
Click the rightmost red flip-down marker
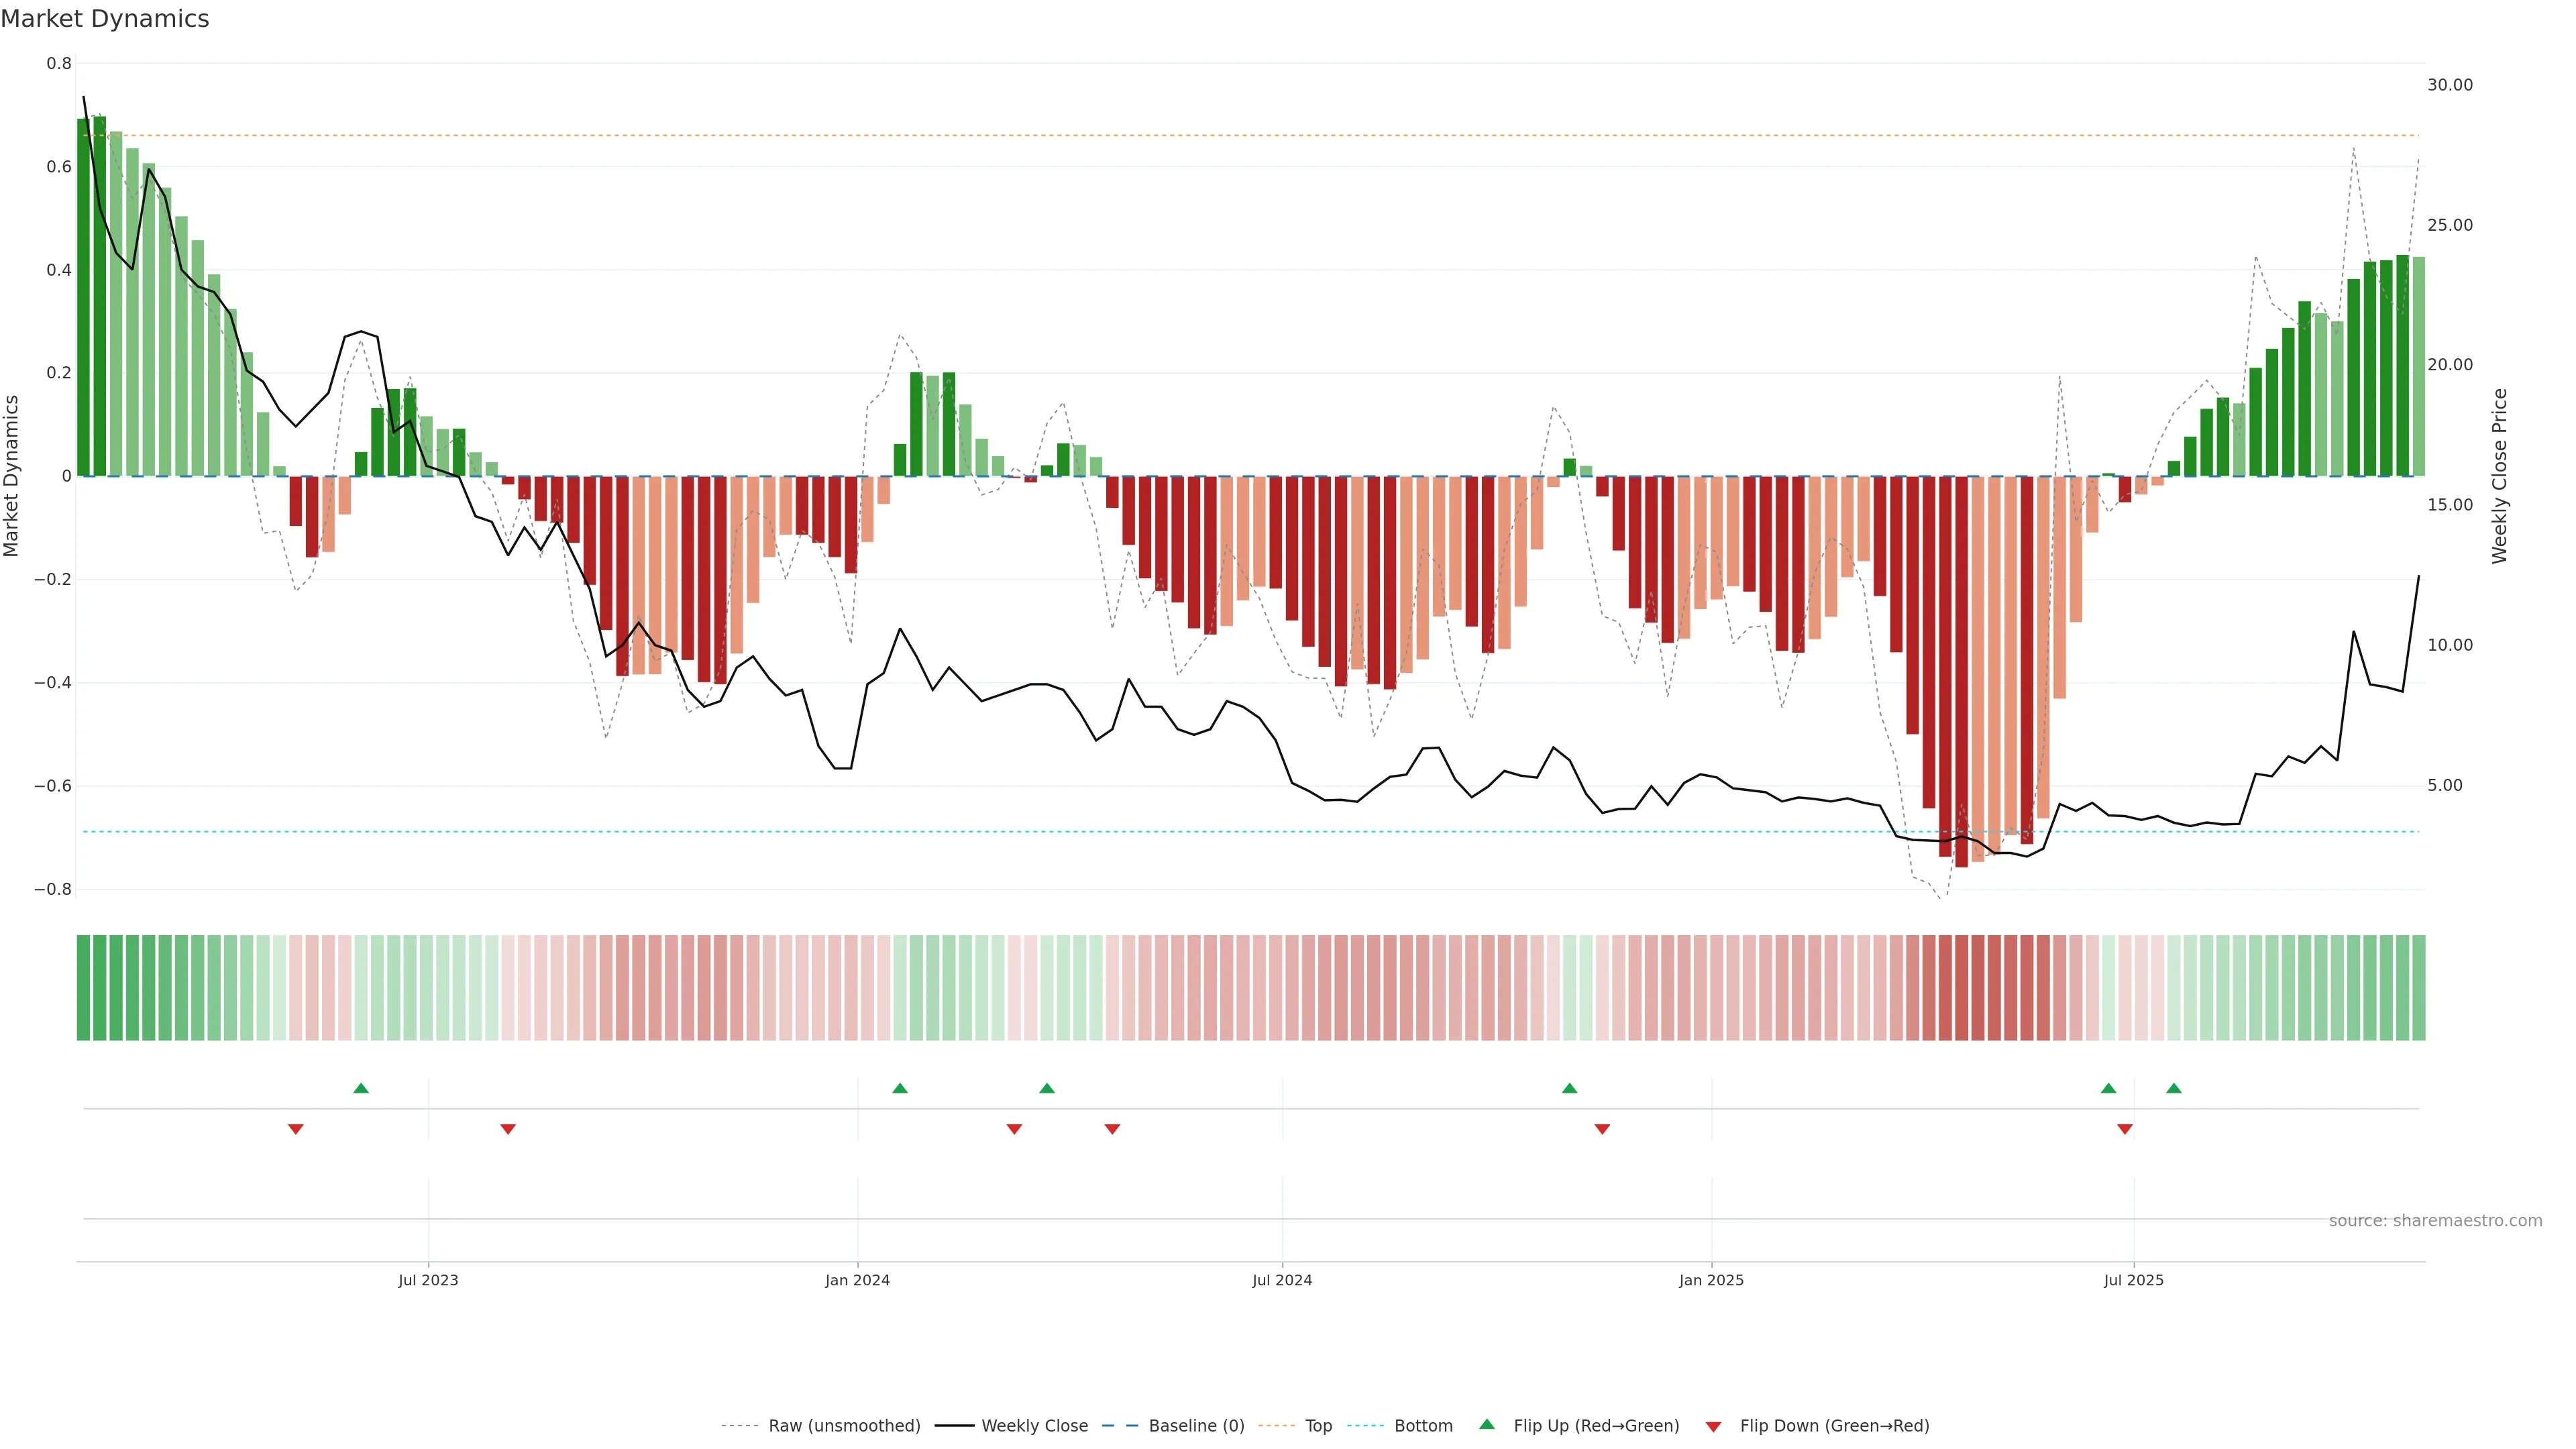click(2124, 1129)
